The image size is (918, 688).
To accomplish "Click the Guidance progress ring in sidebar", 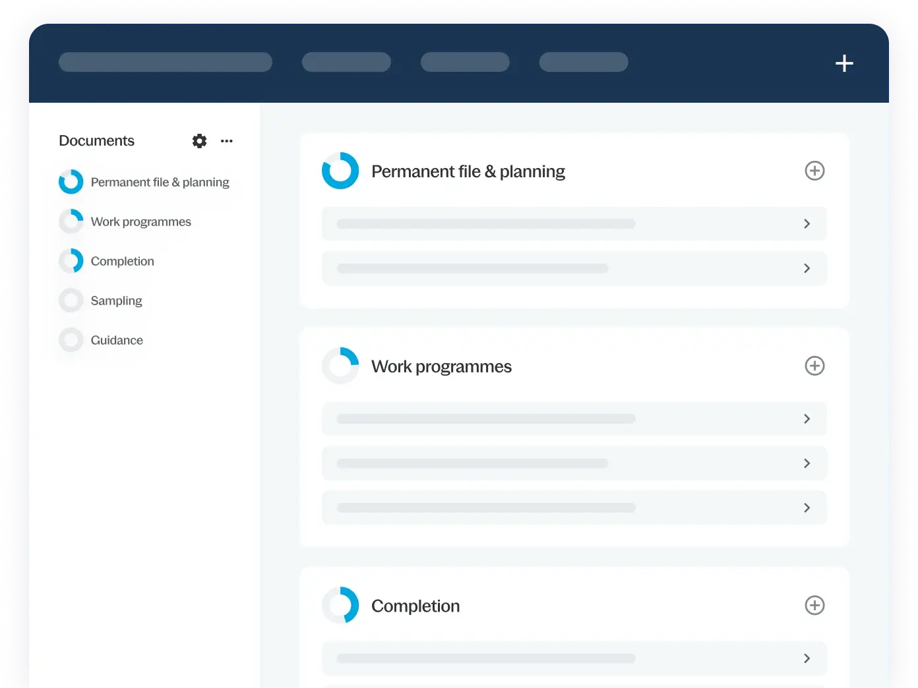I will point(71,340).
